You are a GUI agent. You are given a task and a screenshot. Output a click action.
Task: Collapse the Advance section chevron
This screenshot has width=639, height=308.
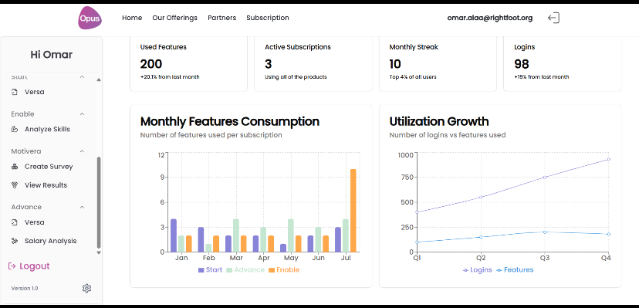82,207
